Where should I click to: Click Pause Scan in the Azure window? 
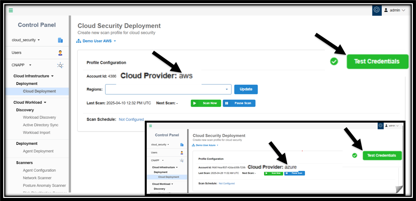click(x=294, y=173)
